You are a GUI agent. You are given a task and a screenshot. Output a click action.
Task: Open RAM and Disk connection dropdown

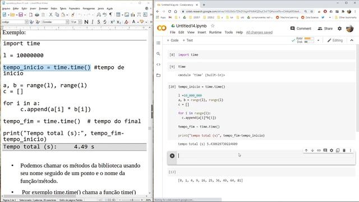(318, 40)
